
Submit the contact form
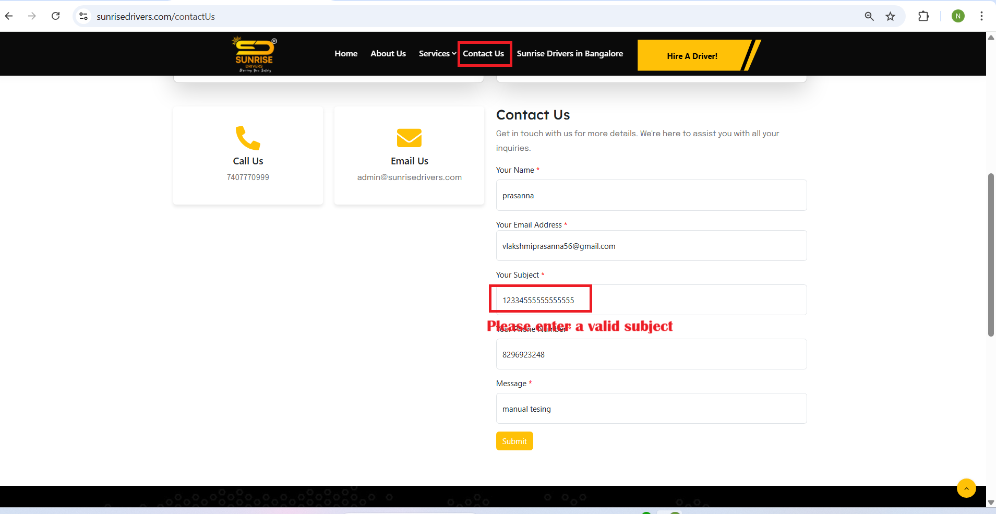pyautogui.click(x=514, y=441)
